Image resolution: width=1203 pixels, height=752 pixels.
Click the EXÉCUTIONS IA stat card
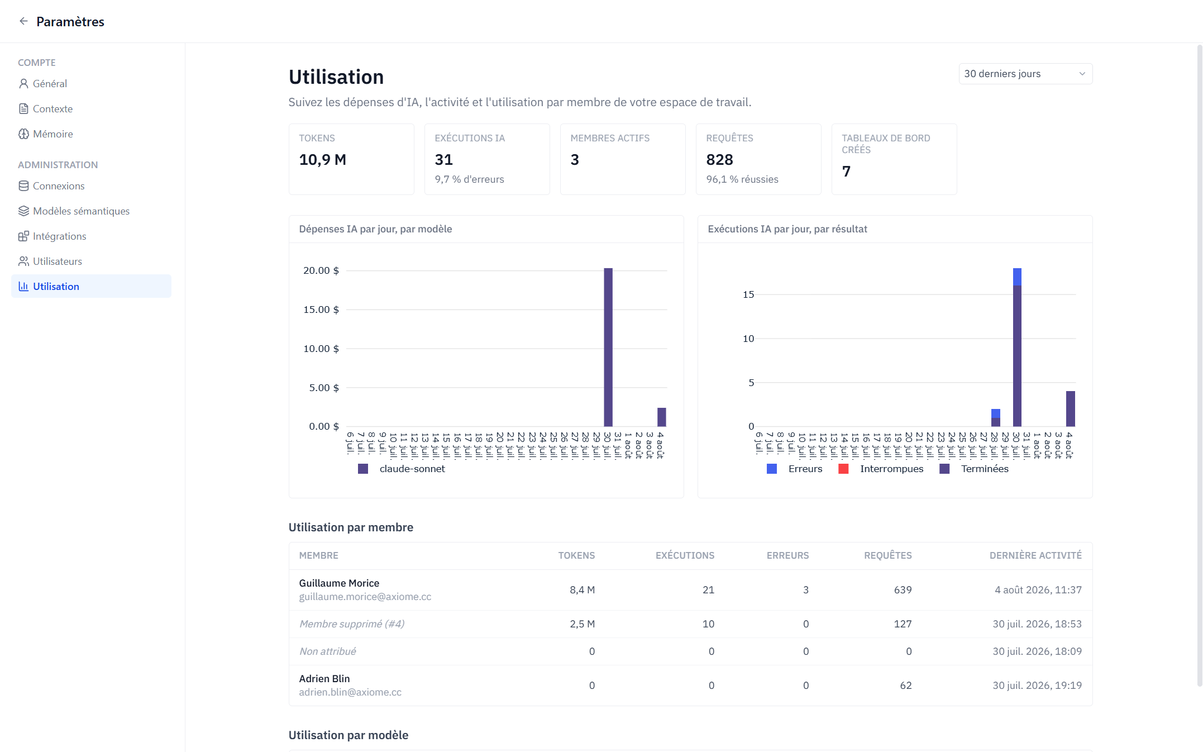point(487,159)
